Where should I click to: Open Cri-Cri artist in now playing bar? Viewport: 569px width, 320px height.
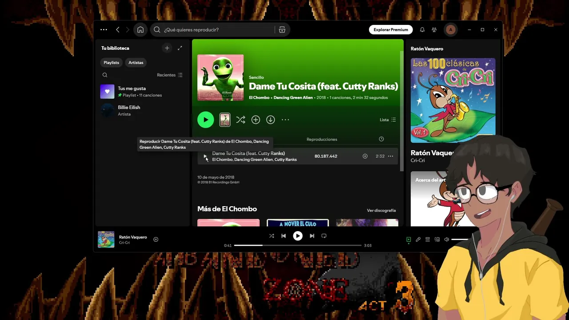tap(124, 243)
